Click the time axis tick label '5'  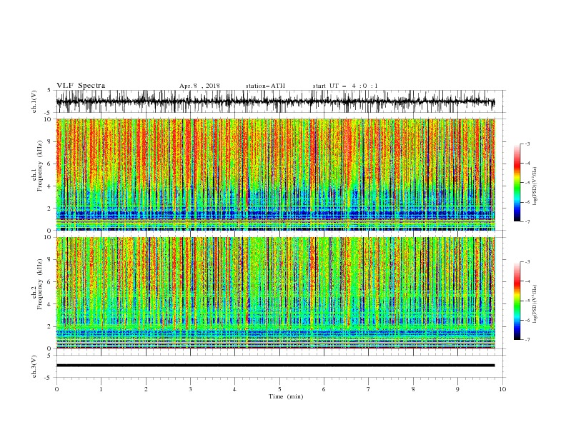279,389
